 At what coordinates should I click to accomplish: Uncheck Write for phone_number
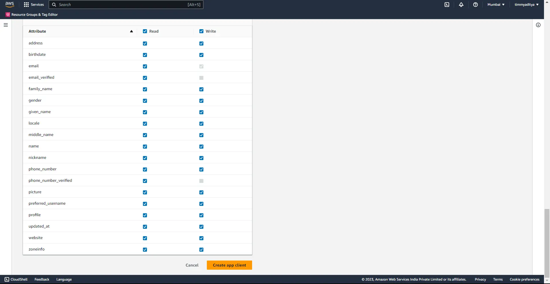click(201, 169)
